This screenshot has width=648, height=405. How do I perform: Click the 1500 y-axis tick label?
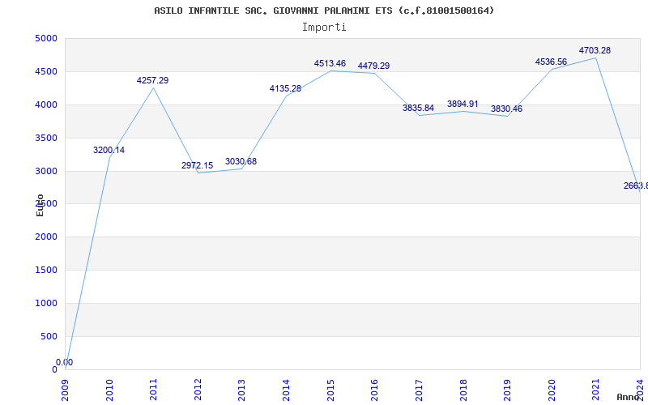[46, 271]
